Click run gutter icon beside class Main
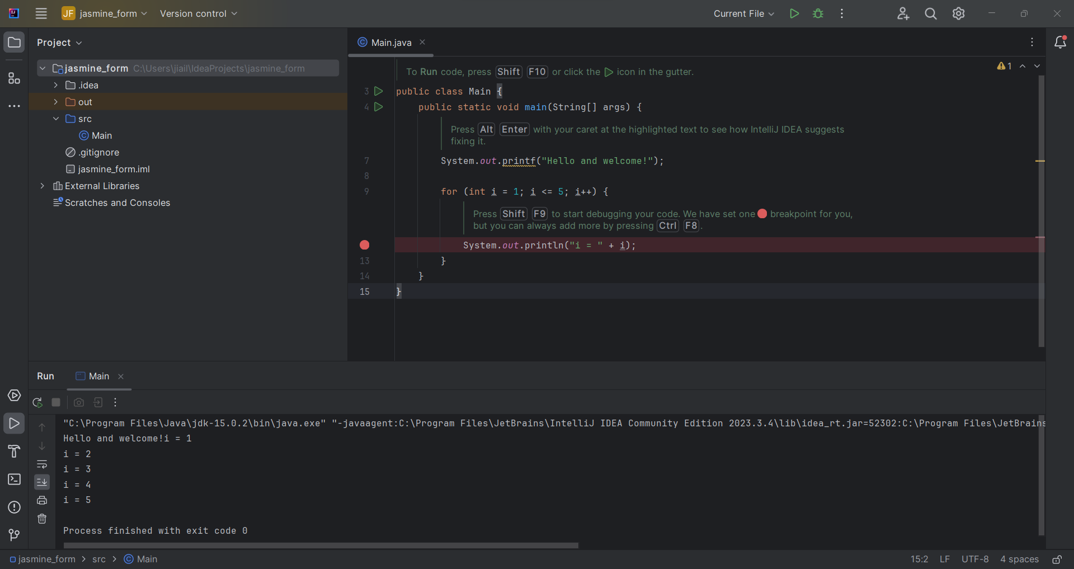Screen dimensions: 1074x569 pyautogui.click(x=379, y=91)
